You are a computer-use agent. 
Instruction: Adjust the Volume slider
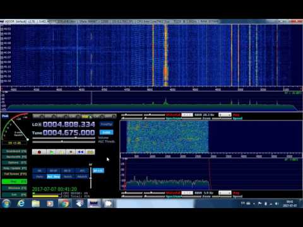click(64, 138)
